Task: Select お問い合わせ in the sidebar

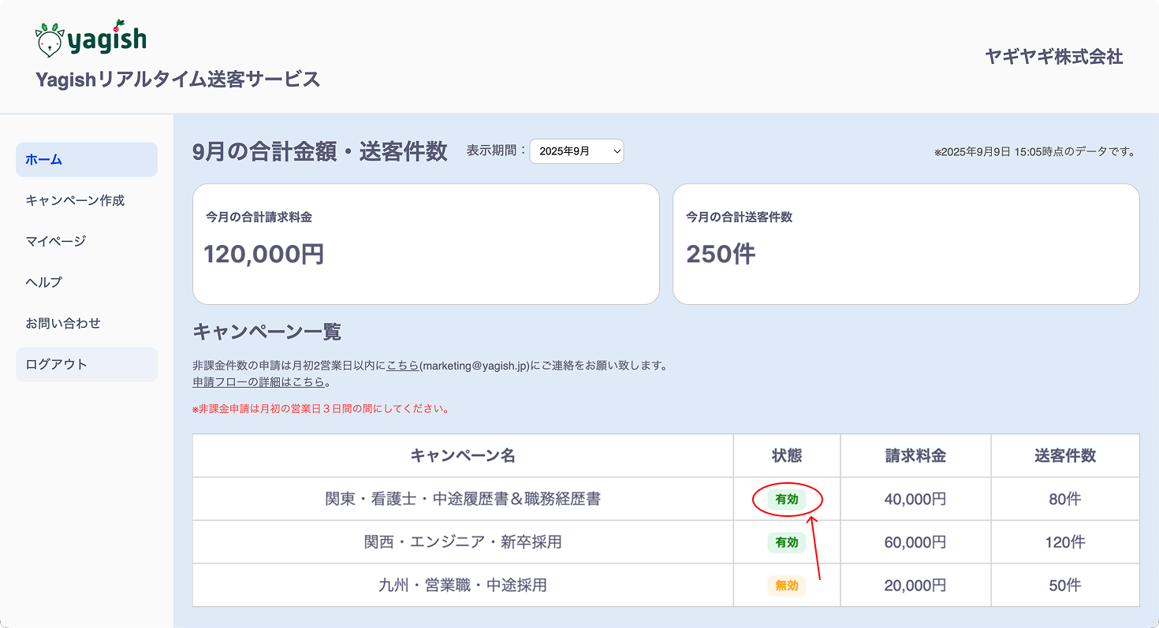Action: 63,324
